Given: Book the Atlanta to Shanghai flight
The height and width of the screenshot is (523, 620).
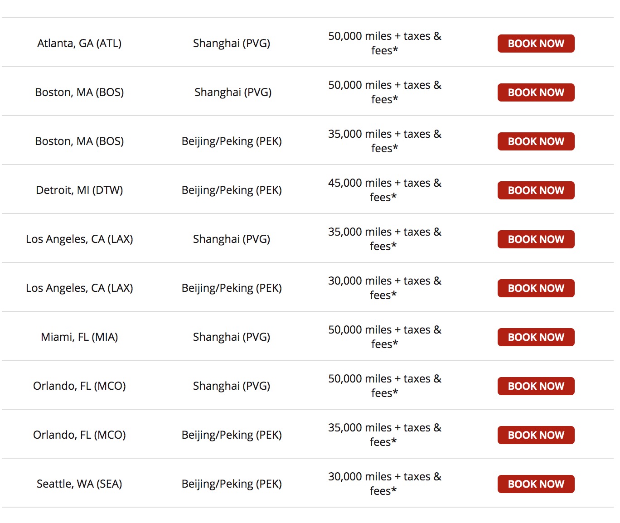Looking at the screenshot, I should point(536,44).
